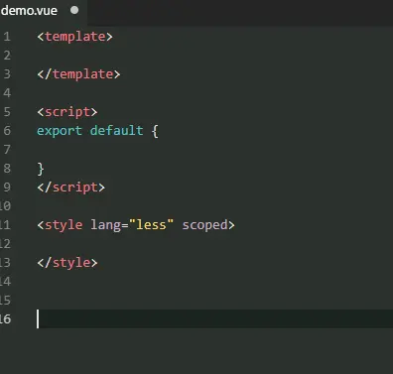Click the closing brace on line 8
The width and height of the screenshot is (393, 374).
tap(41, 169)
